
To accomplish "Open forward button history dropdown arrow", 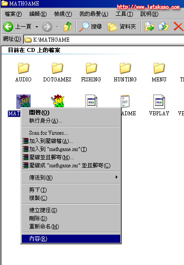I will click(x=57, y=27).
